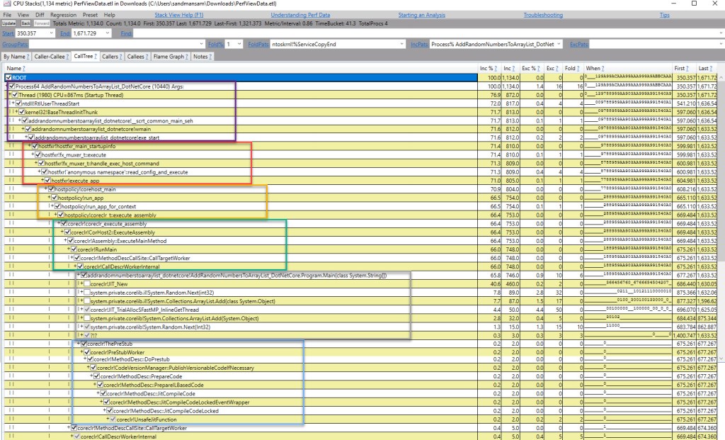
Task: Click the '?' help mark beside Fold% label
Action: tap(220, 44)
